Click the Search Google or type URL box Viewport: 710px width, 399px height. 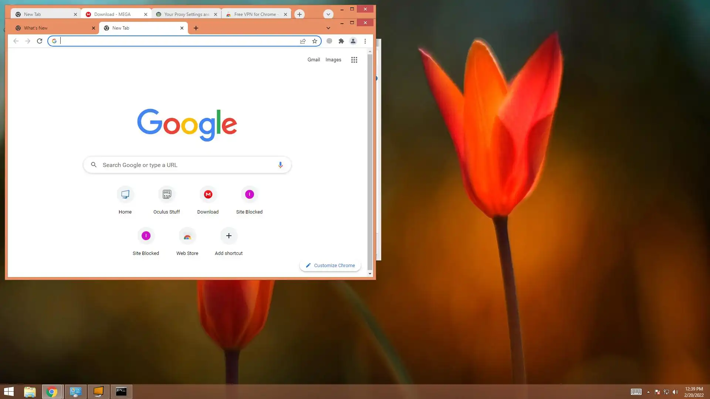tap(187, 165)
